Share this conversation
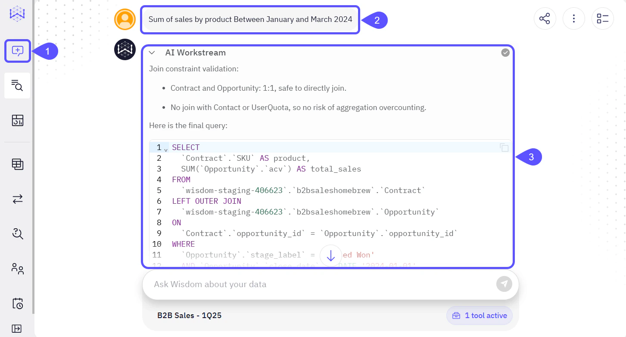 (545, 18)
